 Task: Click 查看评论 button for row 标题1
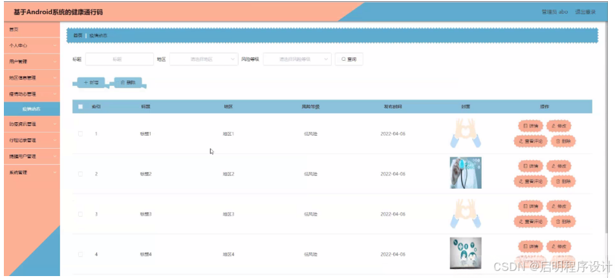[x=530, y=141]
